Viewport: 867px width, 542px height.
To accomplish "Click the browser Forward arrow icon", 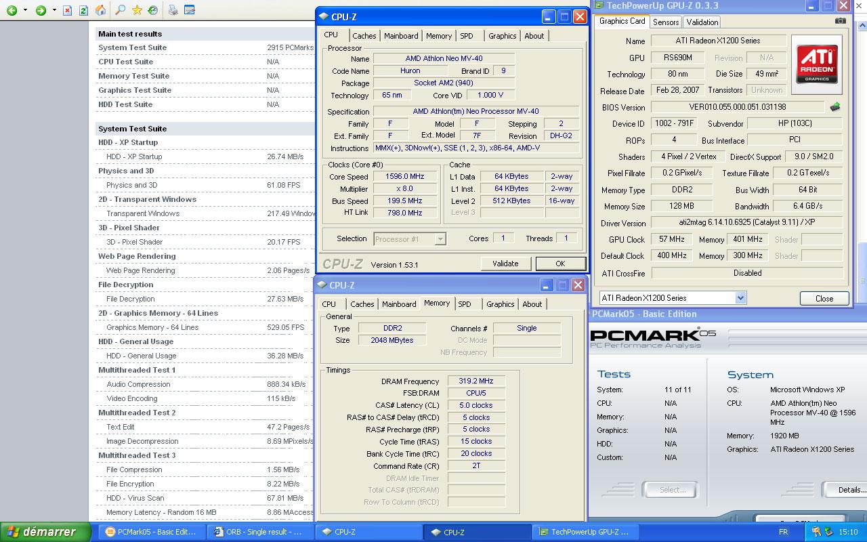I will [41, 10].
